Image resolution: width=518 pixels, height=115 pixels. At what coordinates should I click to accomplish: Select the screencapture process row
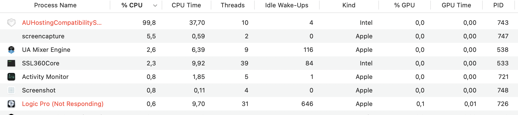[x=43, y=36]
